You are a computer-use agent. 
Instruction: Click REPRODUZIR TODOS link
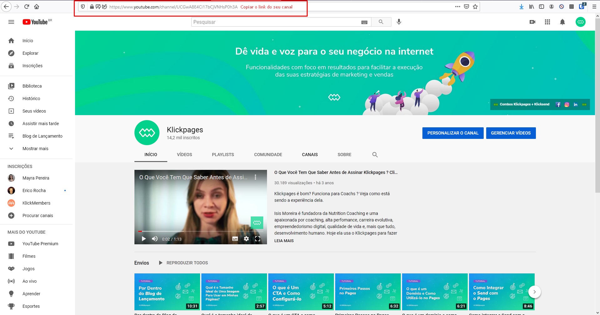tap(183, 263)
